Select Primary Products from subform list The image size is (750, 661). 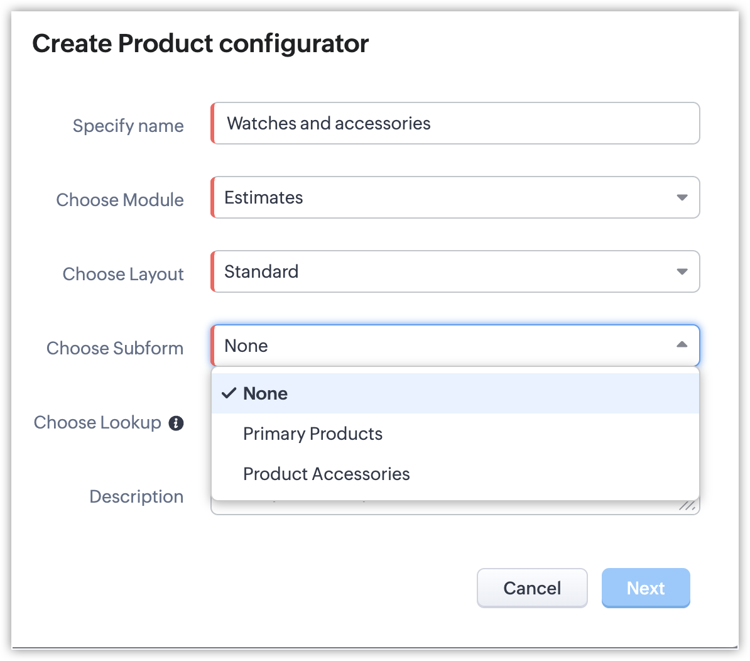coord(313,434)
